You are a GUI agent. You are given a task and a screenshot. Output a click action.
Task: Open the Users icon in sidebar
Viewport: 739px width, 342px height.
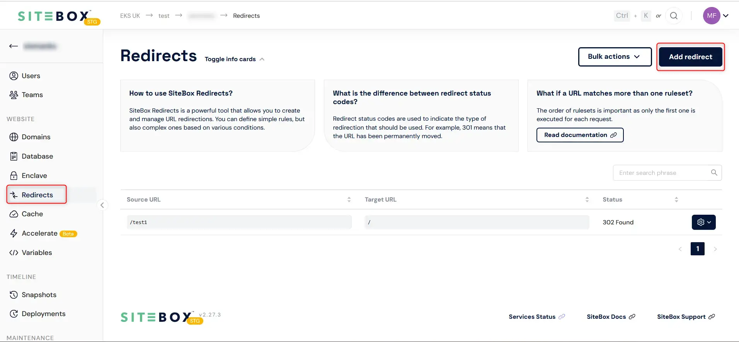click(14, 76)
